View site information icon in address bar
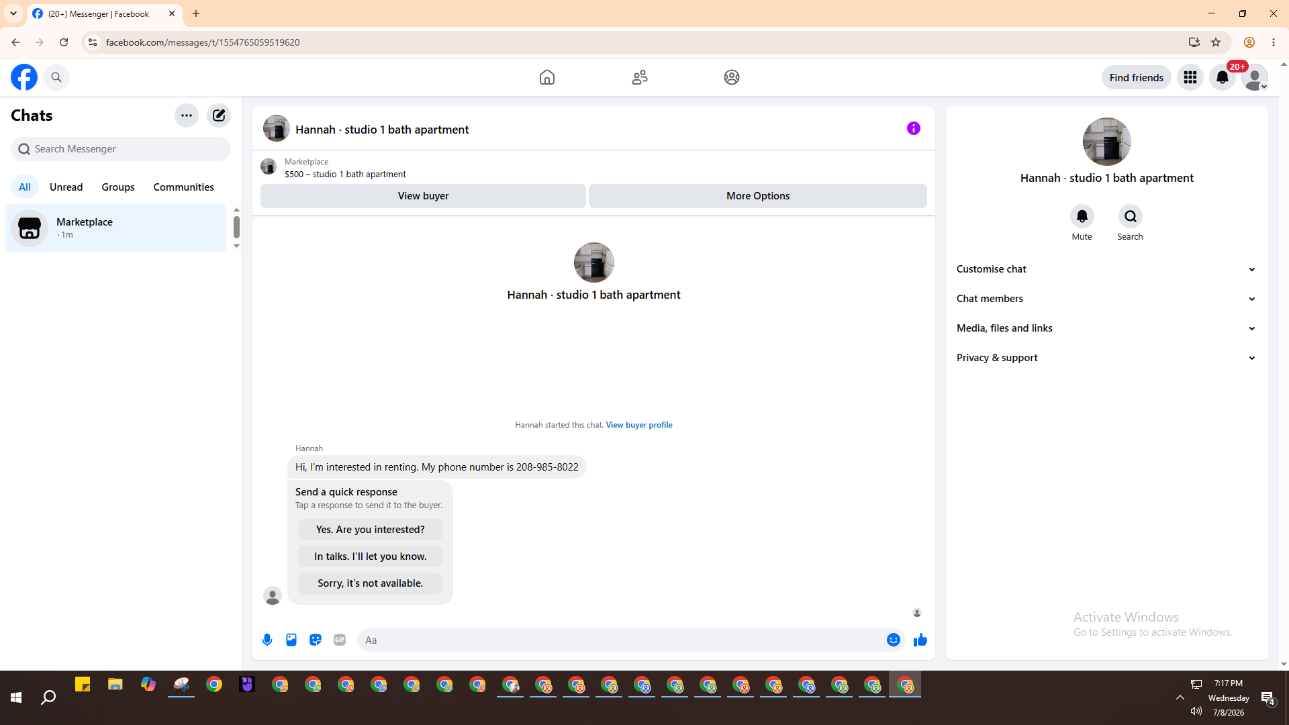 click(93, 42)
